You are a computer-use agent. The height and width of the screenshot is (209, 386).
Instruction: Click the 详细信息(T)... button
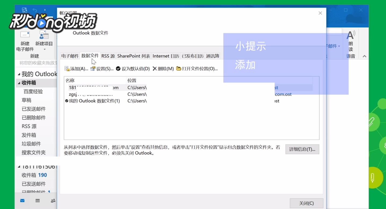pos(302,149)
